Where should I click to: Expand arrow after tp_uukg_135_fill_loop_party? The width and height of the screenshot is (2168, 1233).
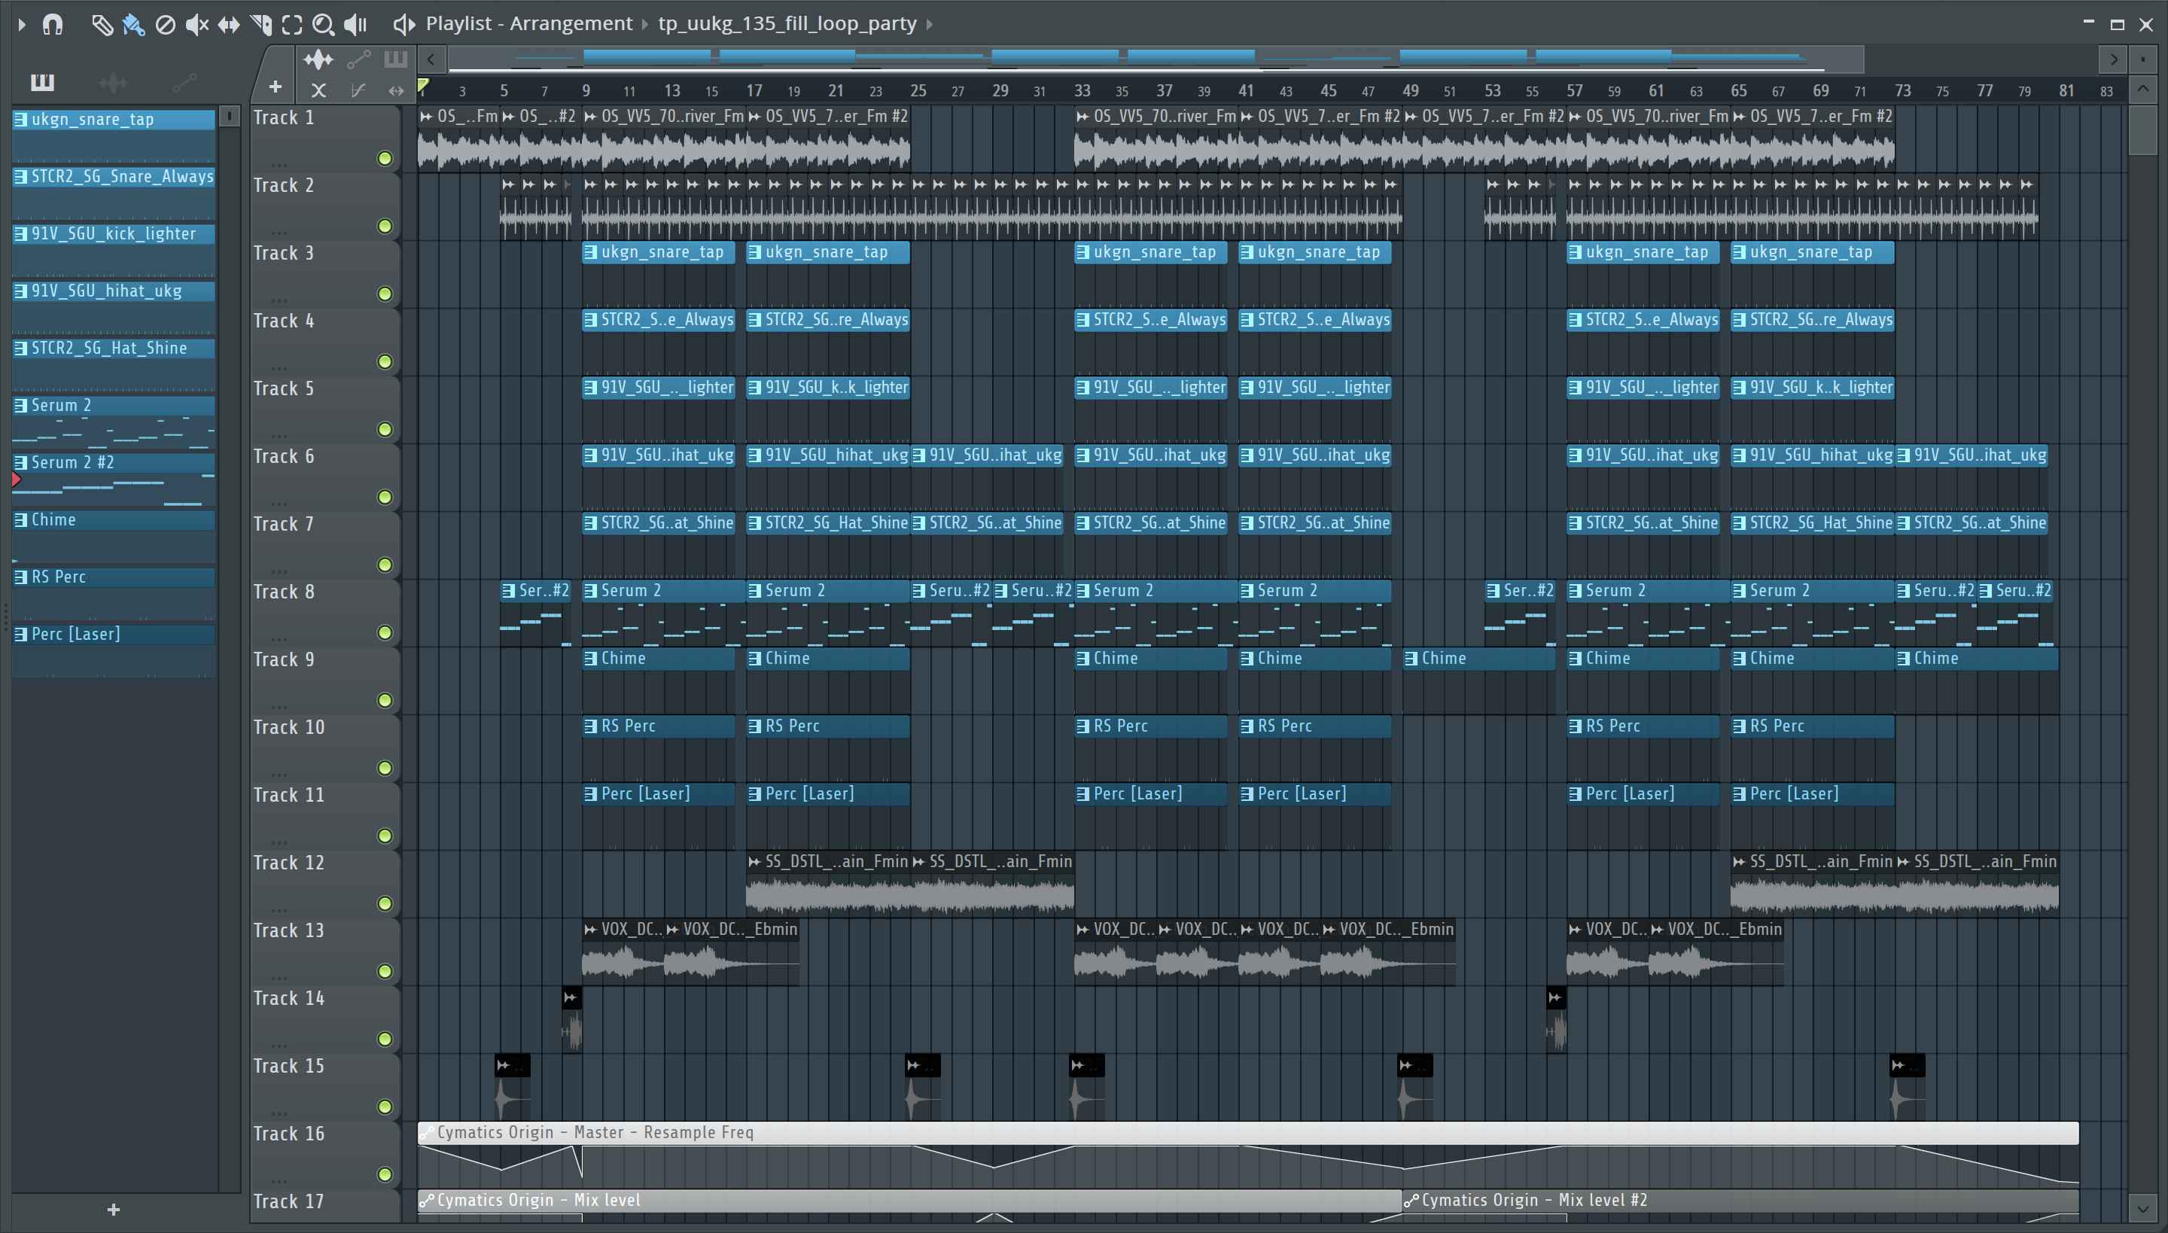(929, 25)
